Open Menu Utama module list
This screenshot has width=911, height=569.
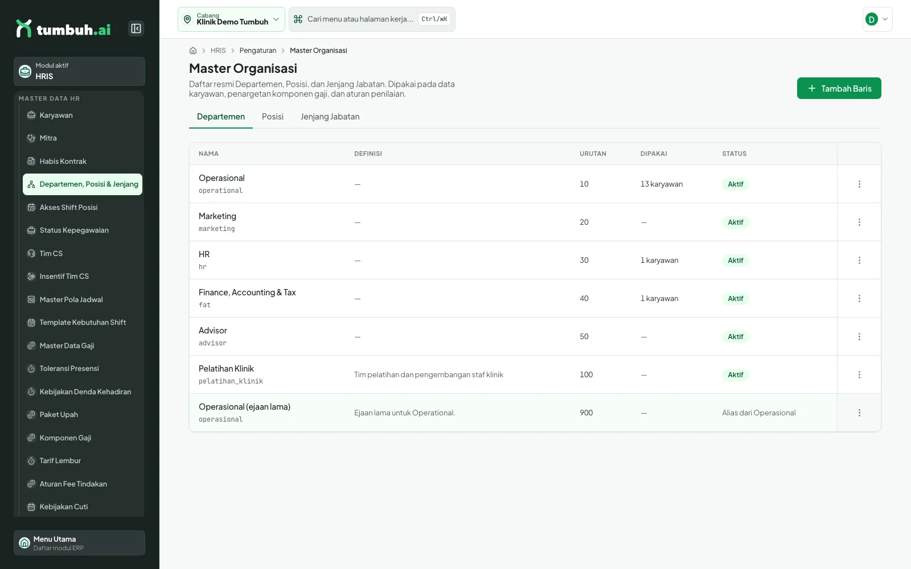(79, 543)
